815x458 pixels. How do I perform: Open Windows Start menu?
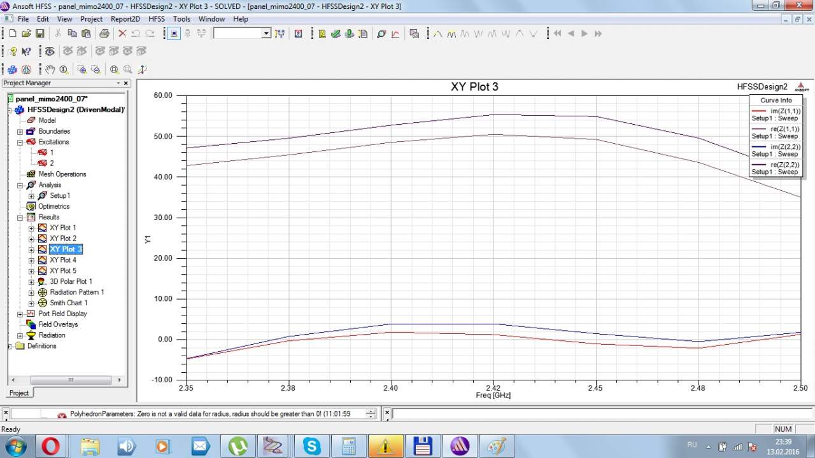coord(15,445)
